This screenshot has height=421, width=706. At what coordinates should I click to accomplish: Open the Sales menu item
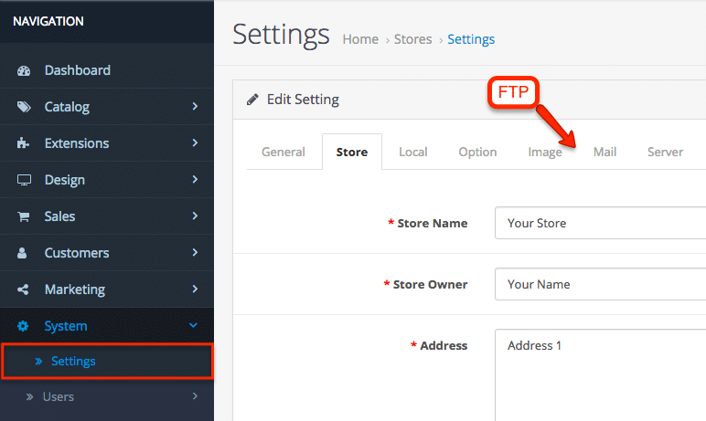[107, 216]
